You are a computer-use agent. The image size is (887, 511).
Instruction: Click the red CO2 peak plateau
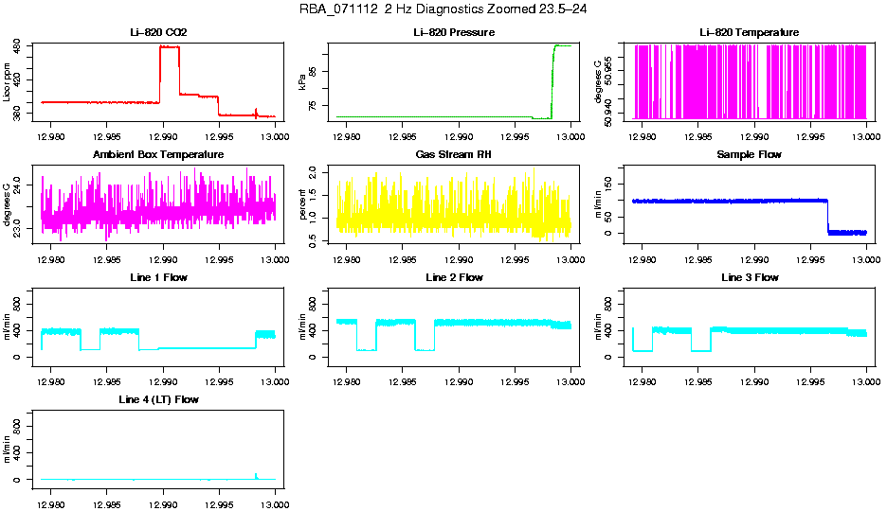(x=170, y=47)
